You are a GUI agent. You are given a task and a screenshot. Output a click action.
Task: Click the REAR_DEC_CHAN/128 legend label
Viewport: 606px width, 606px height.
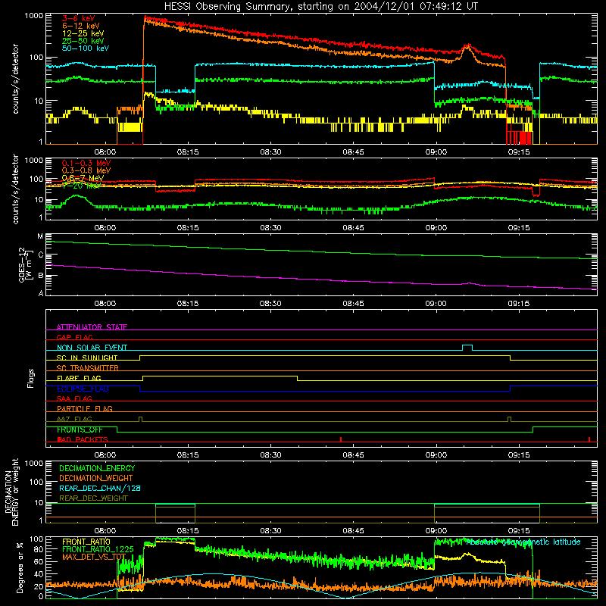pyautogui.click(x=100, y=488)
